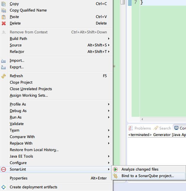186x191 pixels.
Task: Click the F5 shortcut text
Action: point(105,76)
